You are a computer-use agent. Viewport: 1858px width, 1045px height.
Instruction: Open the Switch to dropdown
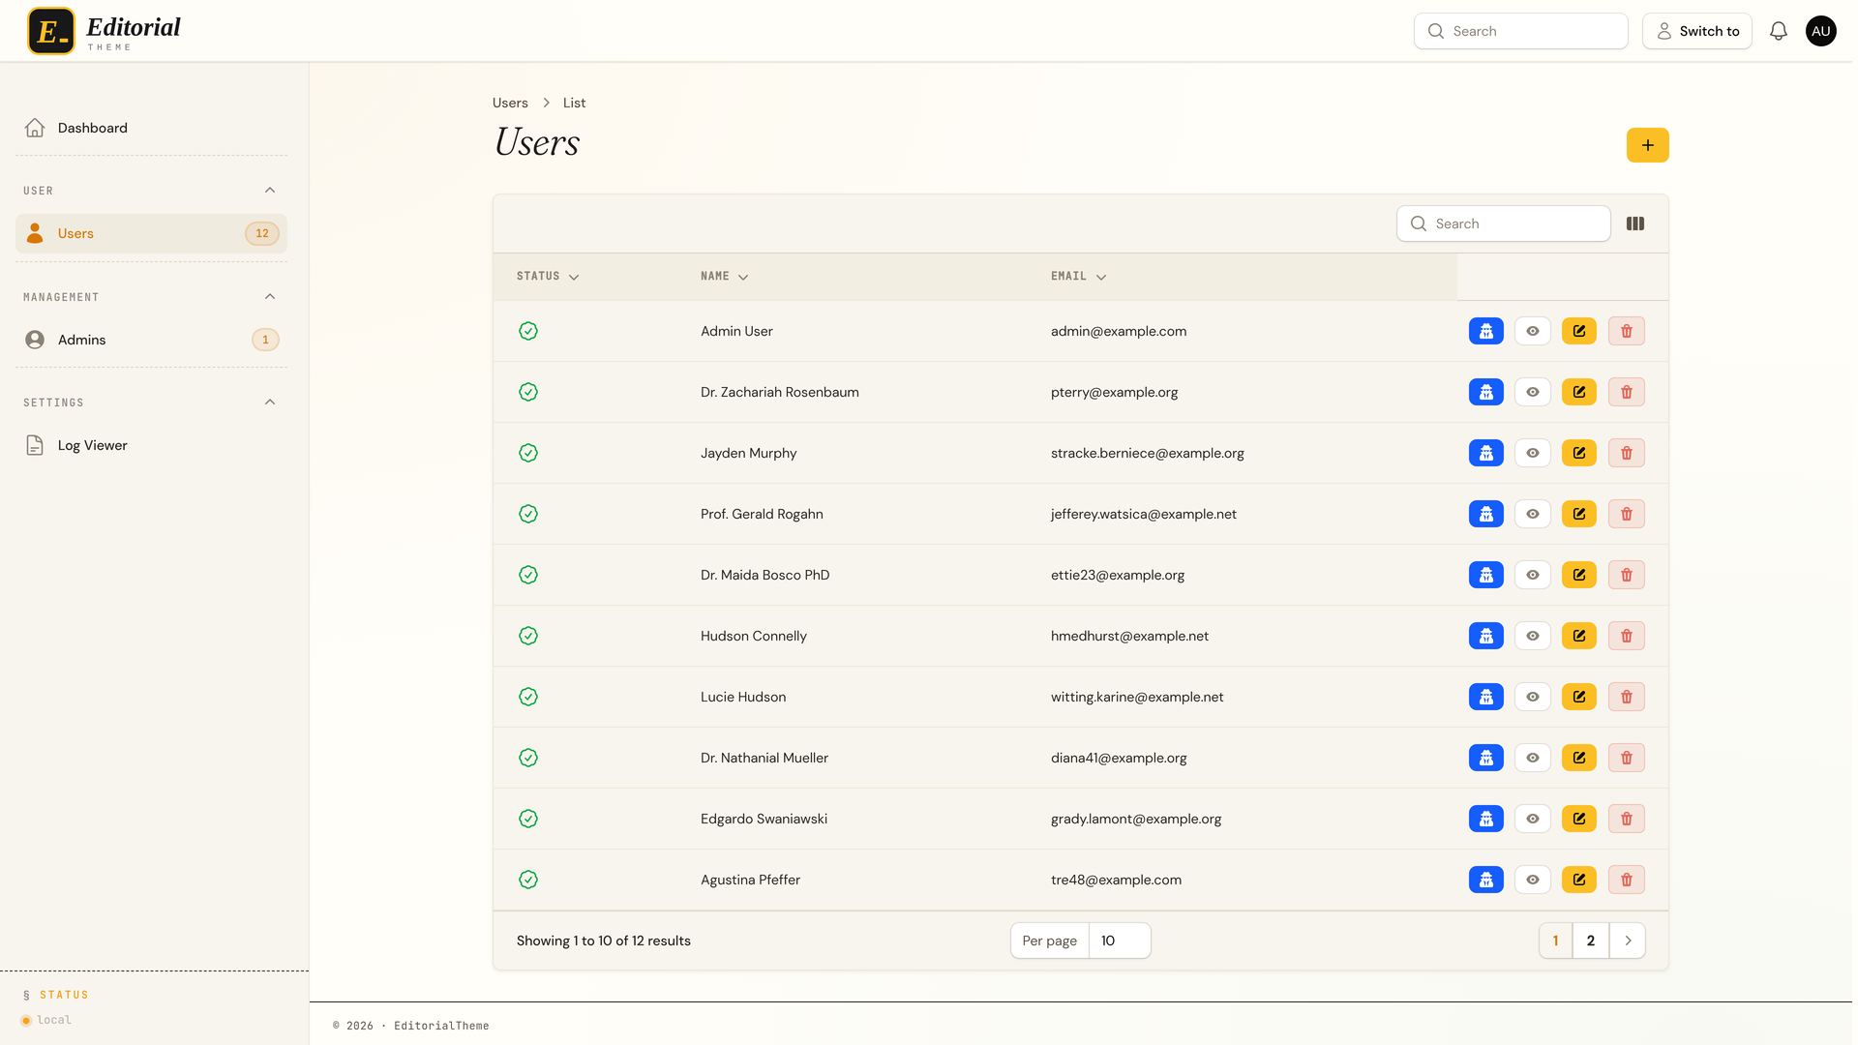tap(1696, 31)
